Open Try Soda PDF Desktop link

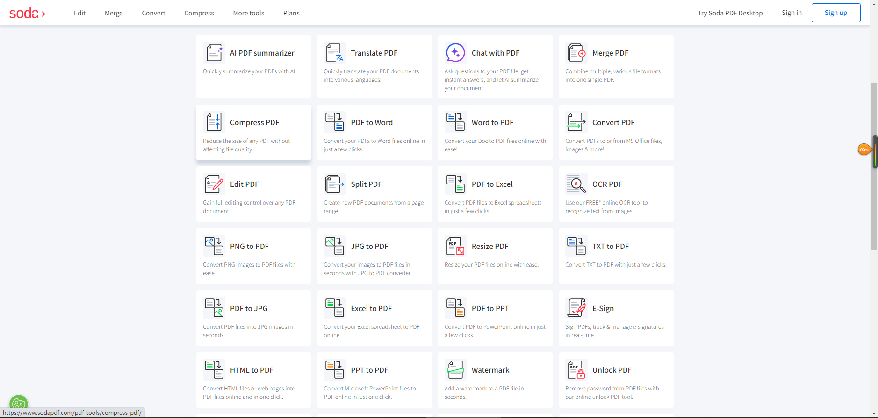coord(730,13)
